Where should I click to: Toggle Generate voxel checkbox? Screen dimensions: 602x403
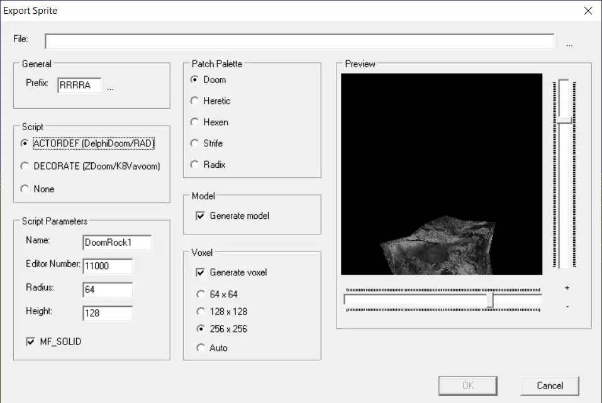pyautogui.click(x=231, y=272)
